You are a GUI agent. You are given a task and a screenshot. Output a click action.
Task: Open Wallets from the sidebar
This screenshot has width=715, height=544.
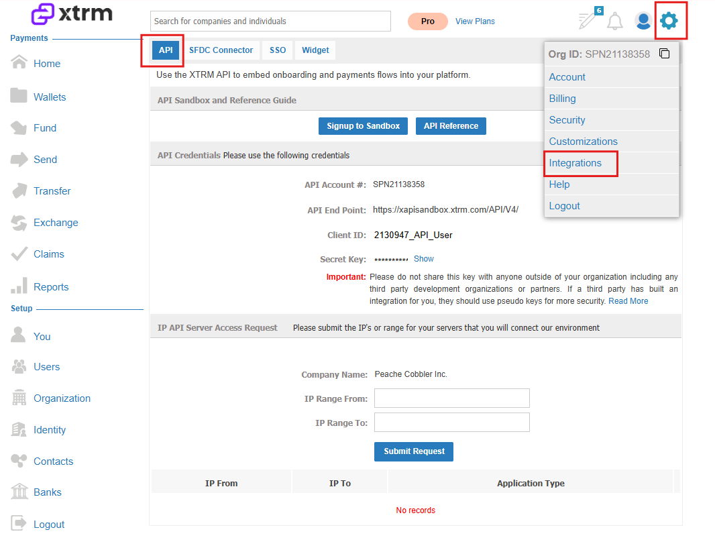coord(50,97)
